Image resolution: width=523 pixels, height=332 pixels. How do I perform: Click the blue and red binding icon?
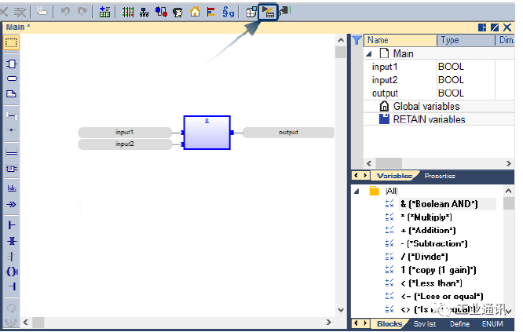click(161, 13)
